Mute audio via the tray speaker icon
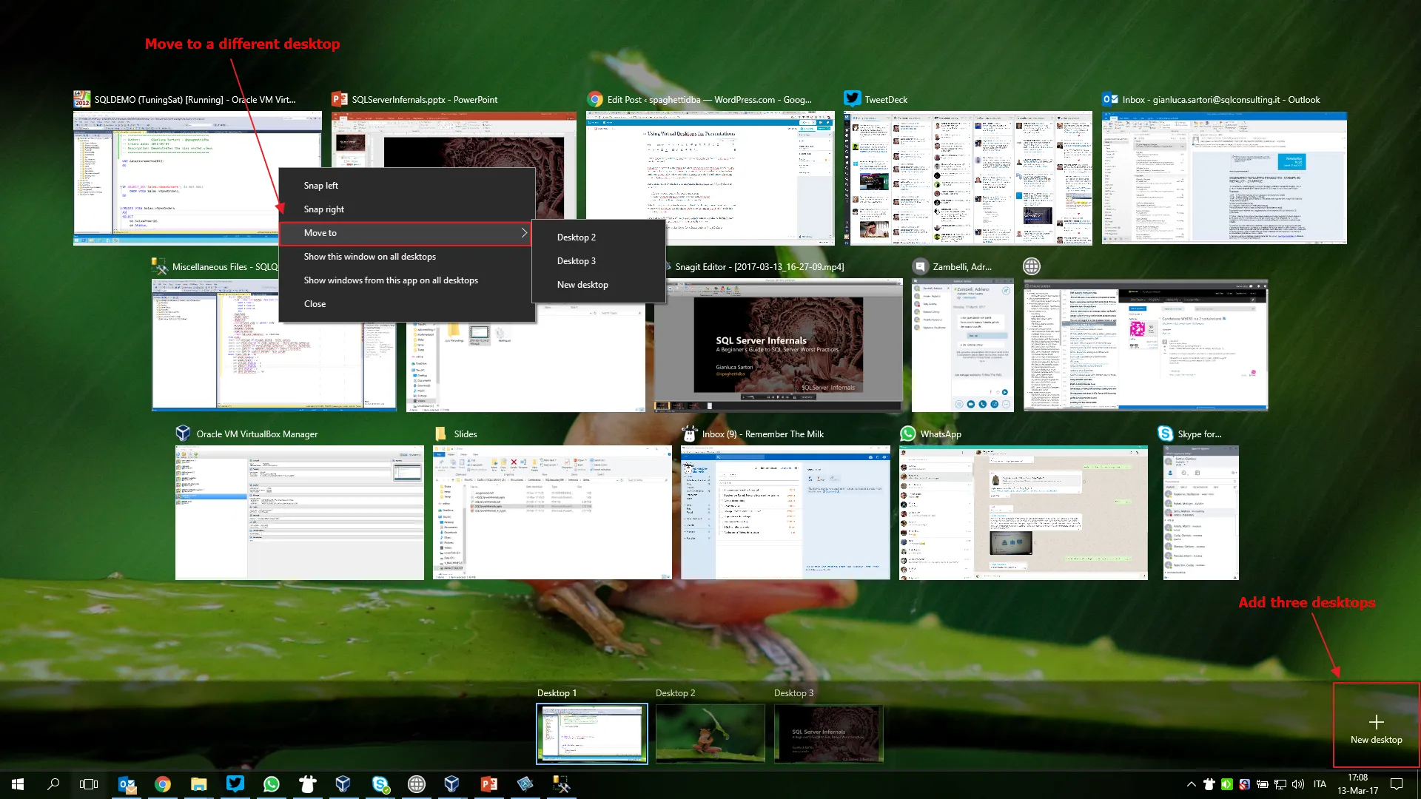Image resolution: width=1421 pixels, height=799 pixels. 1298,784
